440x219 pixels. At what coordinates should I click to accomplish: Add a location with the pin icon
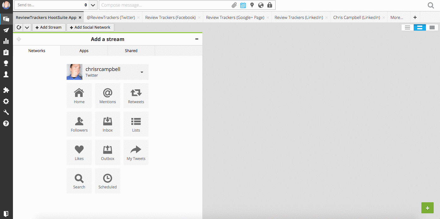tap(252, 5)
